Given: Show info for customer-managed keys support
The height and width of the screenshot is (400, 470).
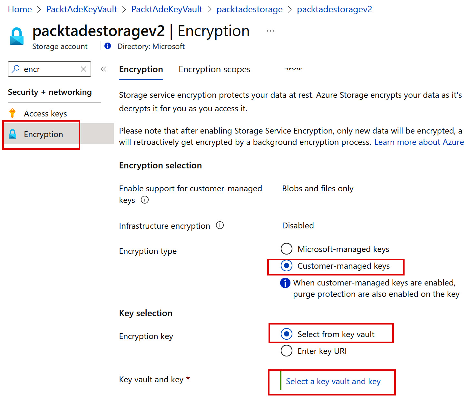Looking at the screenshot, I should [x=145, y=200].
